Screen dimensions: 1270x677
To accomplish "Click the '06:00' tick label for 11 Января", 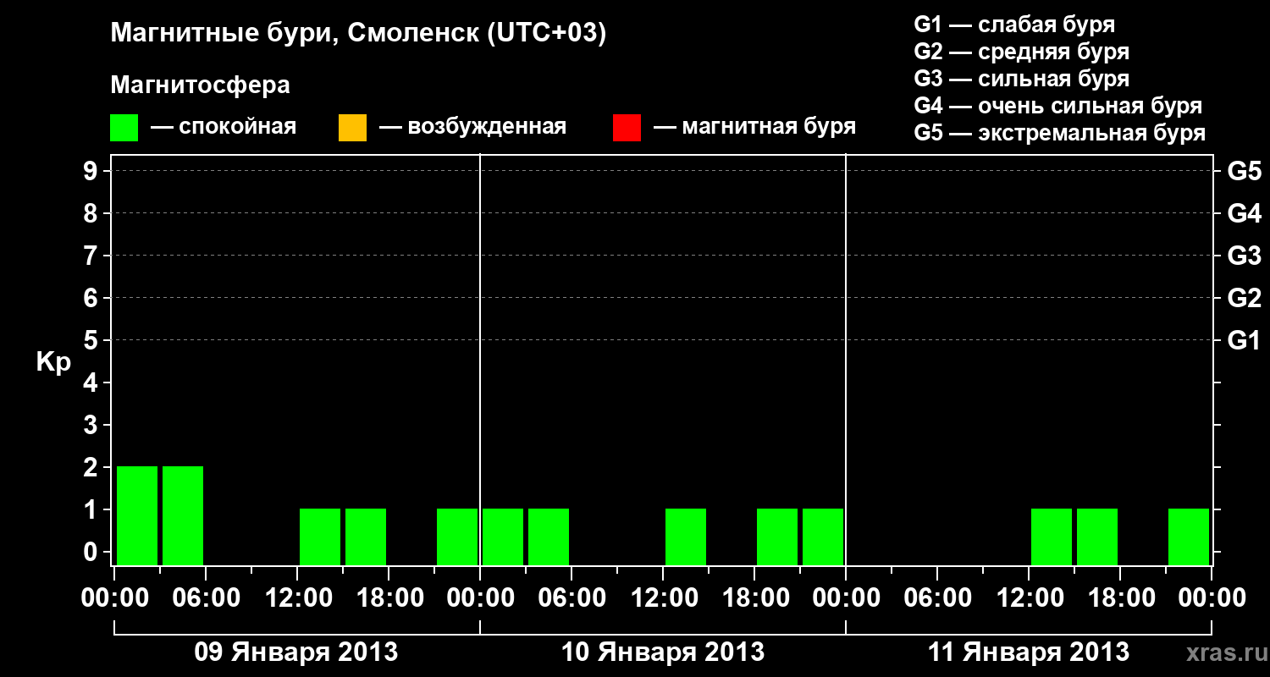I will pos(937,598).
